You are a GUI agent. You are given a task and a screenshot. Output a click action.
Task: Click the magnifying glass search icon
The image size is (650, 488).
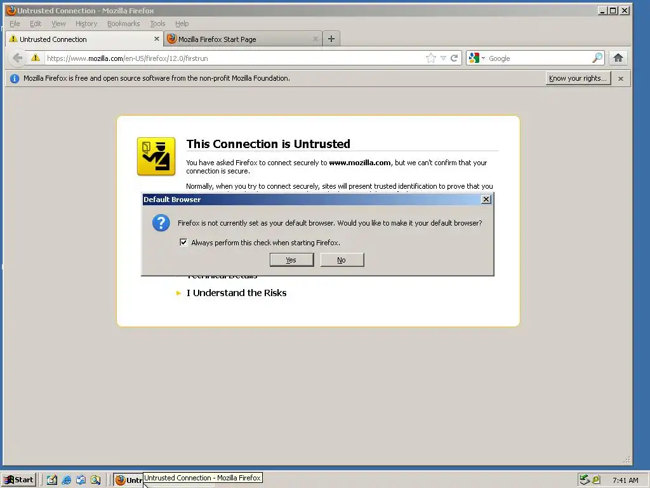click(x=597, y=58)
